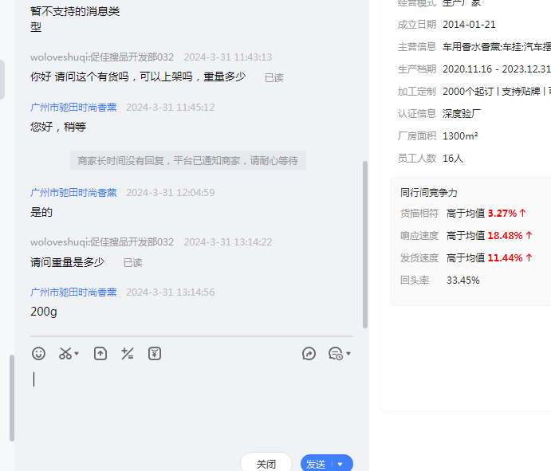
Task: Click the 200g reply message
Action: (44, 312)
